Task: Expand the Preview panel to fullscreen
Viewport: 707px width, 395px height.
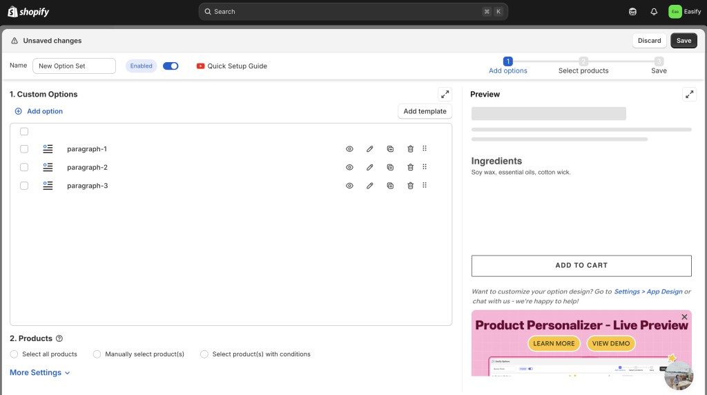Action: click(x=689, y=95)
